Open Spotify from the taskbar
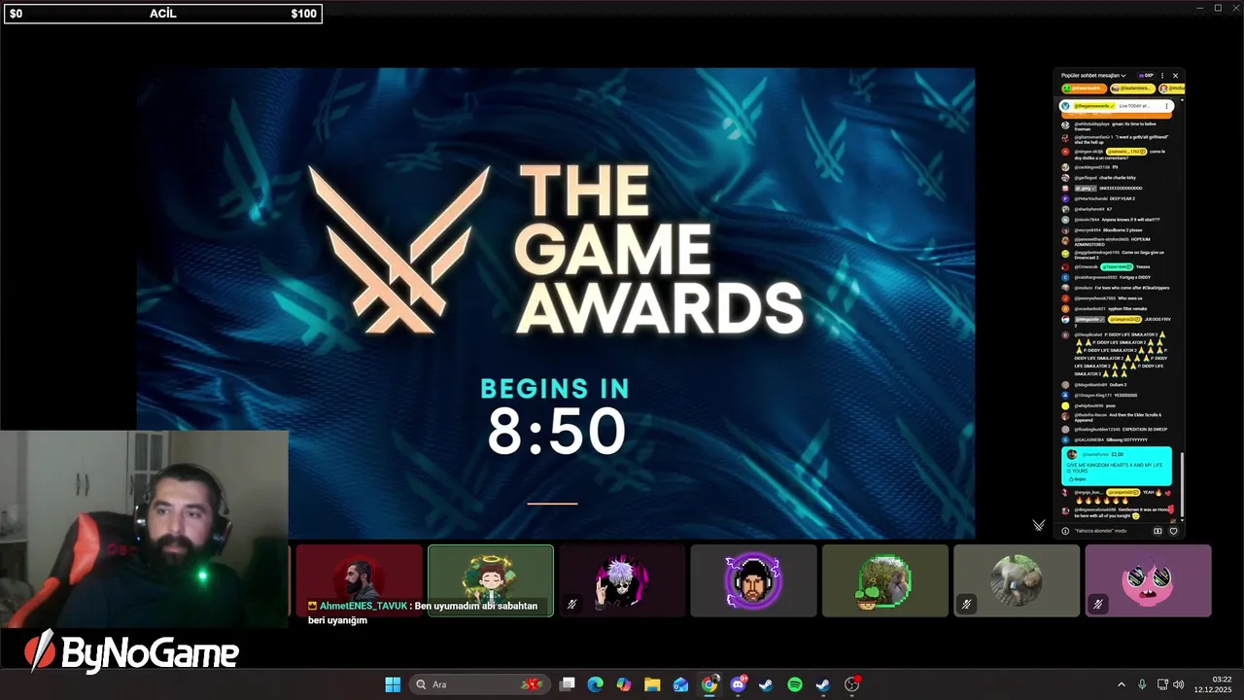Image resolution: width=1244 pixels, height=700 pixels. click(x=795, y=684)
